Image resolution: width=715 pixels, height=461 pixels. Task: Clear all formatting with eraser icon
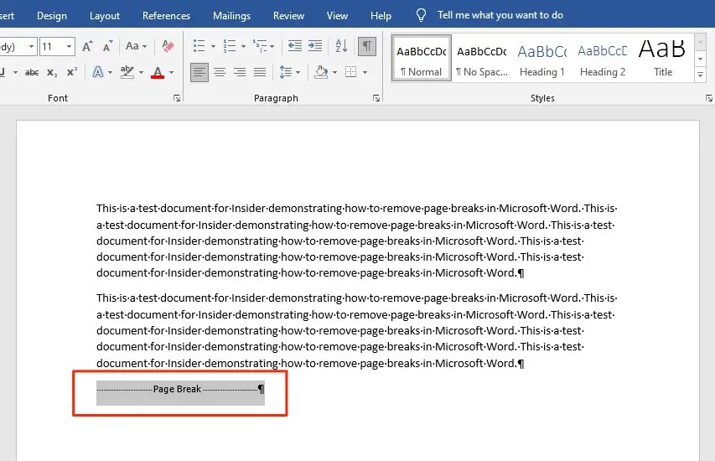(x=168, y=46)
